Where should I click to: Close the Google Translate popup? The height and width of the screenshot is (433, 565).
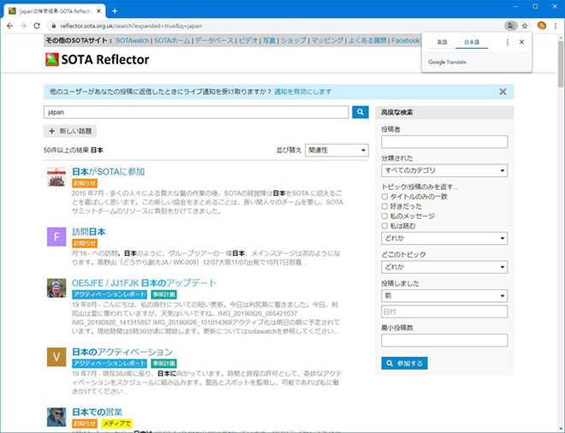coord(521,42)
